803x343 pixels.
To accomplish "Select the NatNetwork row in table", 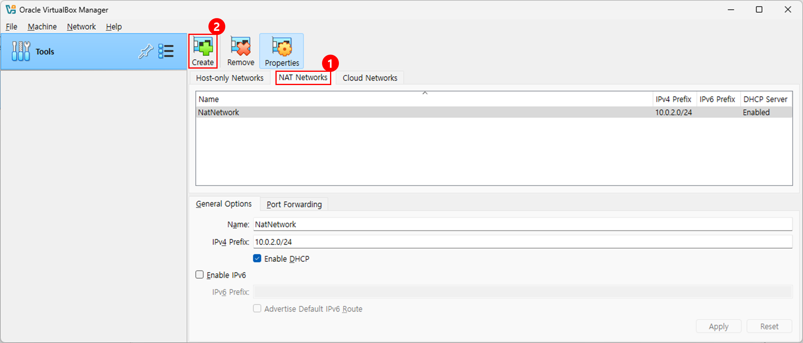I will coord(494,112).
